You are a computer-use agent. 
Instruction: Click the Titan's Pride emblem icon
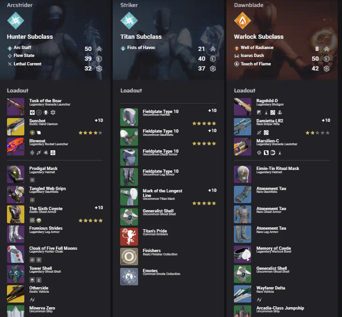129,237
